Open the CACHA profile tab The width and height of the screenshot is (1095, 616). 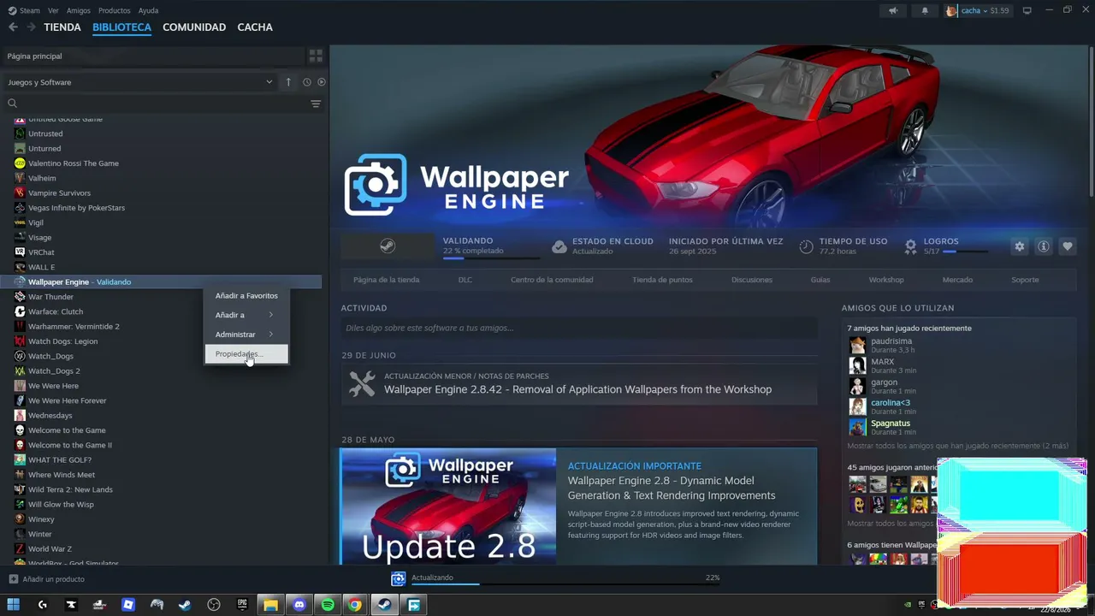(255, 27)
